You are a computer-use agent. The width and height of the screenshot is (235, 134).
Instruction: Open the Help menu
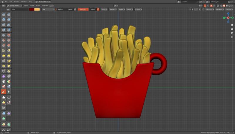30,2
